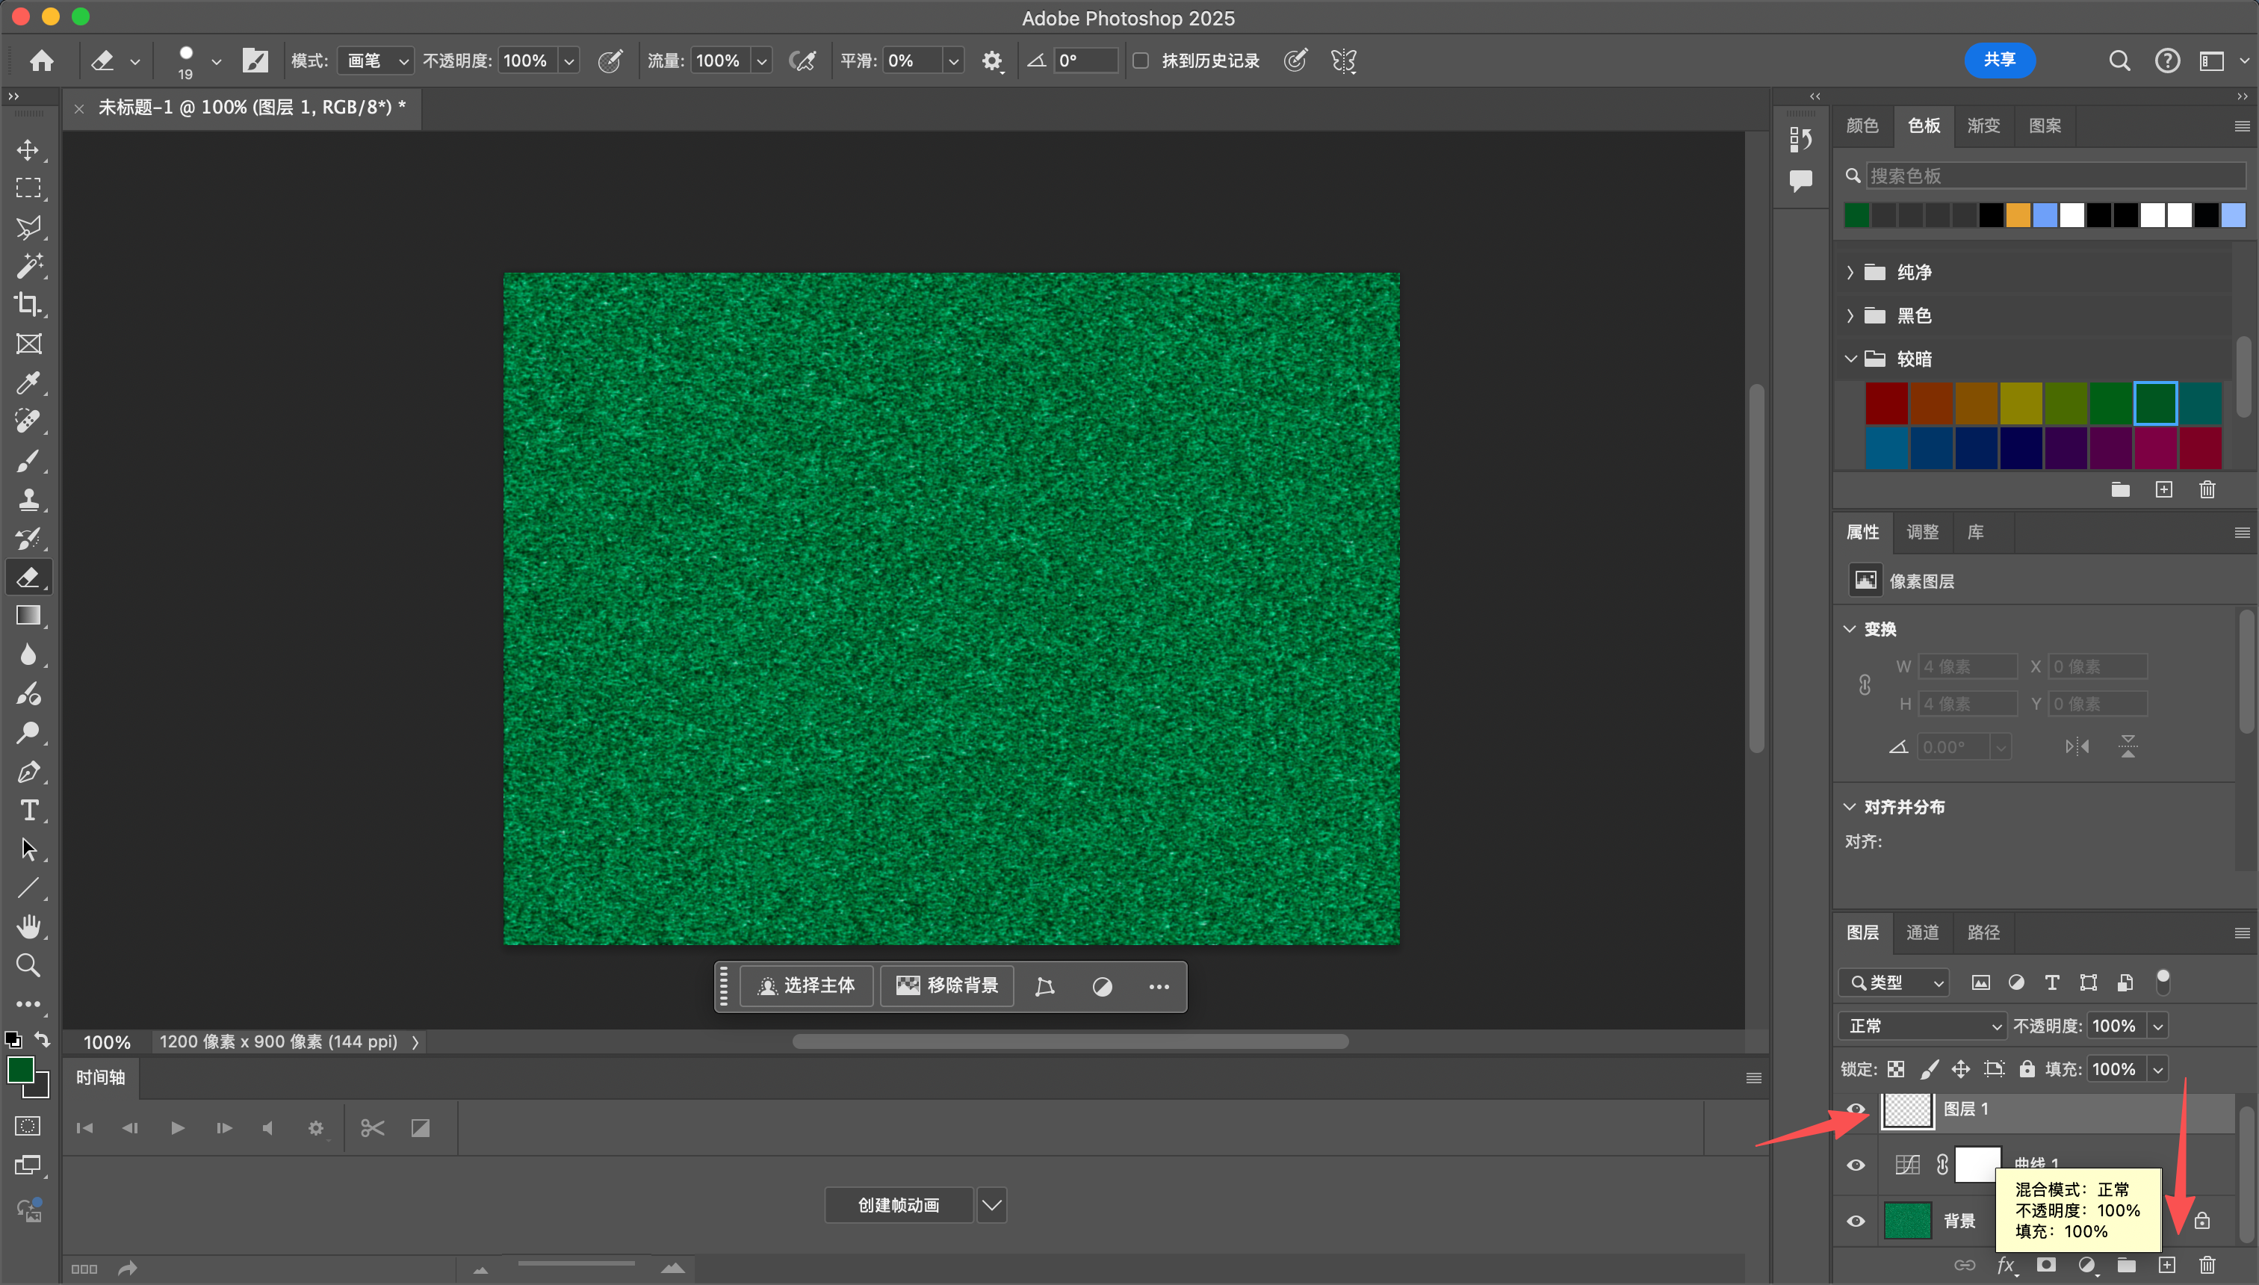Collapse the 较暗 swatch folder
Viewport: 2259px width, 1285px height.
[x=1850, y=359]
